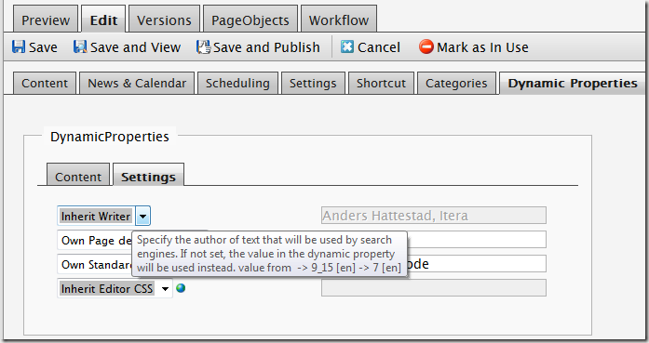This screenshot has width=649, height=343.
Task: Click the input field beside Own Page
Action: 477,239
